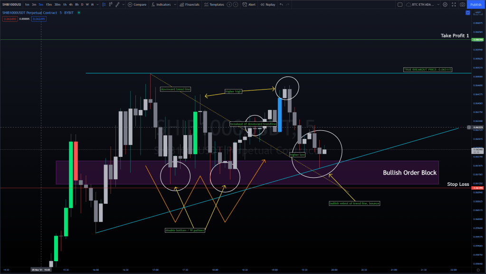The height and width of the screenshot is (274, 486).
Task: Open the Templates menu
Action: coord(214,5)
